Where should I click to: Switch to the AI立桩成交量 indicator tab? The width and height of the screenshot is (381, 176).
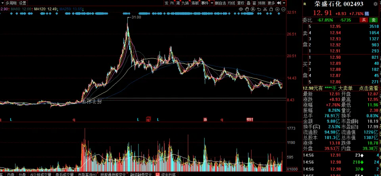click(x=42, y=174)
